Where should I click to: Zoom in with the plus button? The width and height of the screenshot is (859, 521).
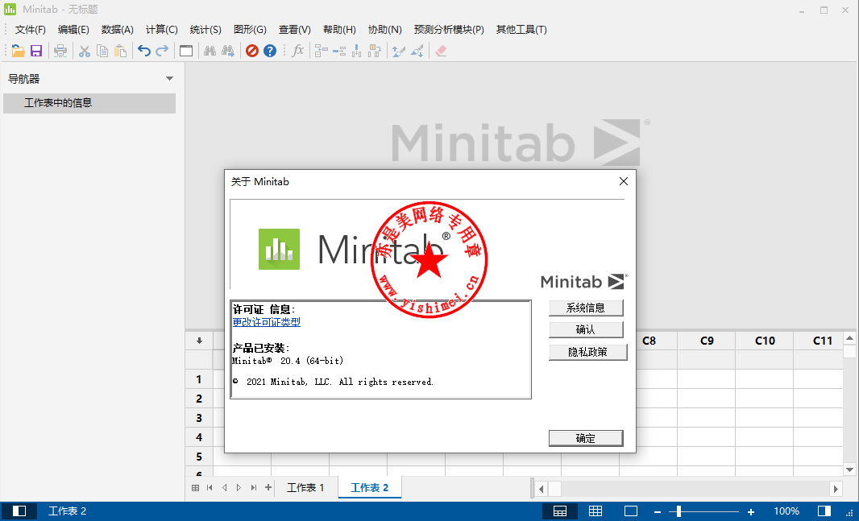[x=751, y=511]
